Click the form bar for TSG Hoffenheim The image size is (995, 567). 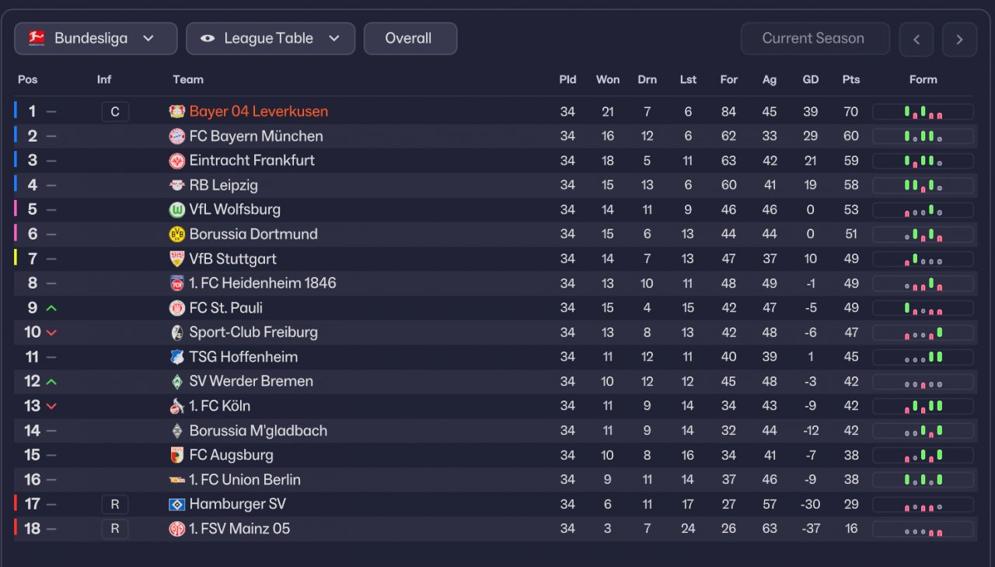coord(923,357)
